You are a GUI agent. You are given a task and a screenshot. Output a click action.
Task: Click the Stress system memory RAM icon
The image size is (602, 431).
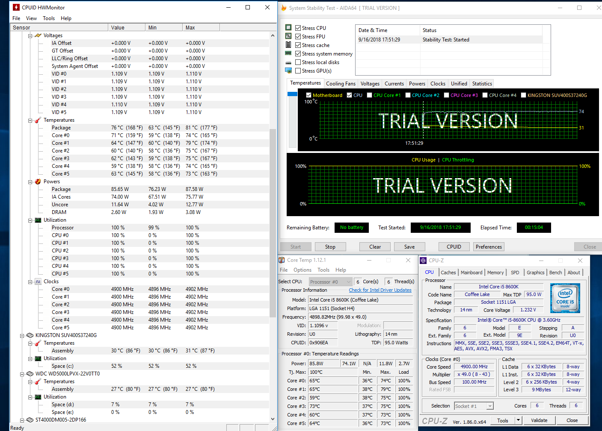[x=288, y=53]
